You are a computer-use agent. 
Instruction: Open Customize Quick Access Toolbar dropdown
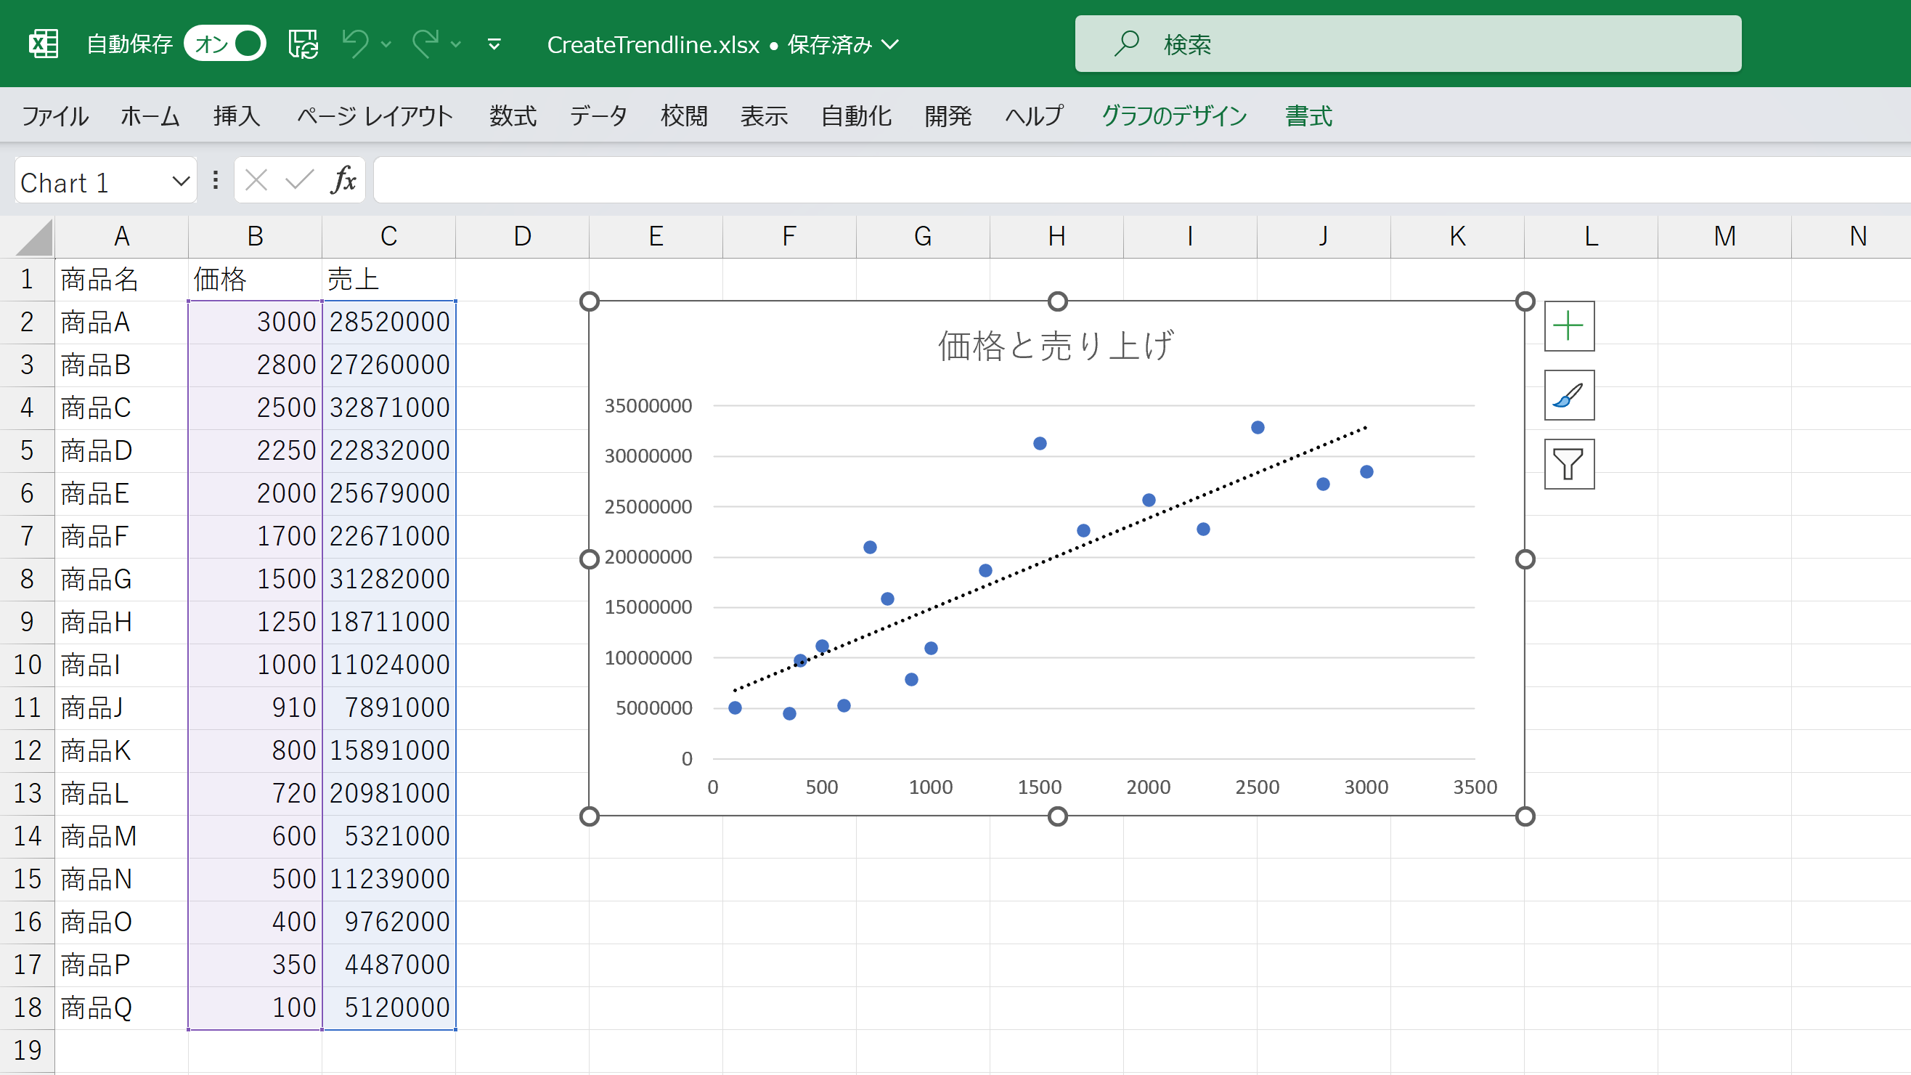(x=494, y=44)
